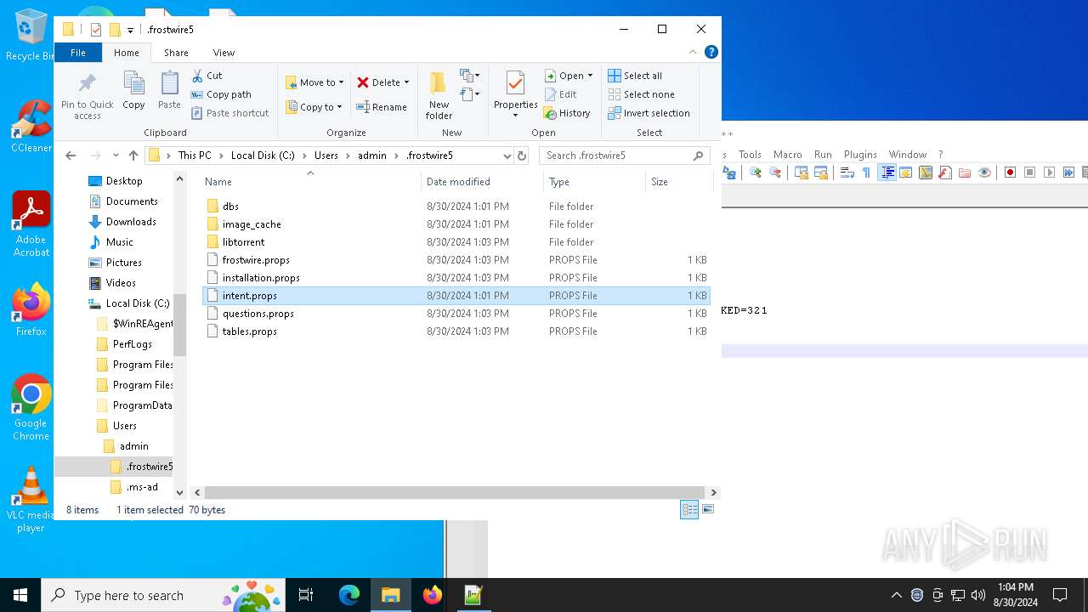
Task: Click Select all in ribbon
Action: coord(635,76)
